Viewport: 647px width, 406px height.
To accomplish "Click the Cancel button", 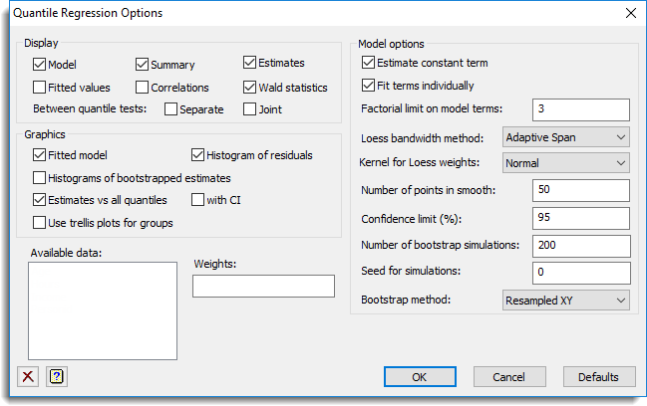I will (508, 377).
